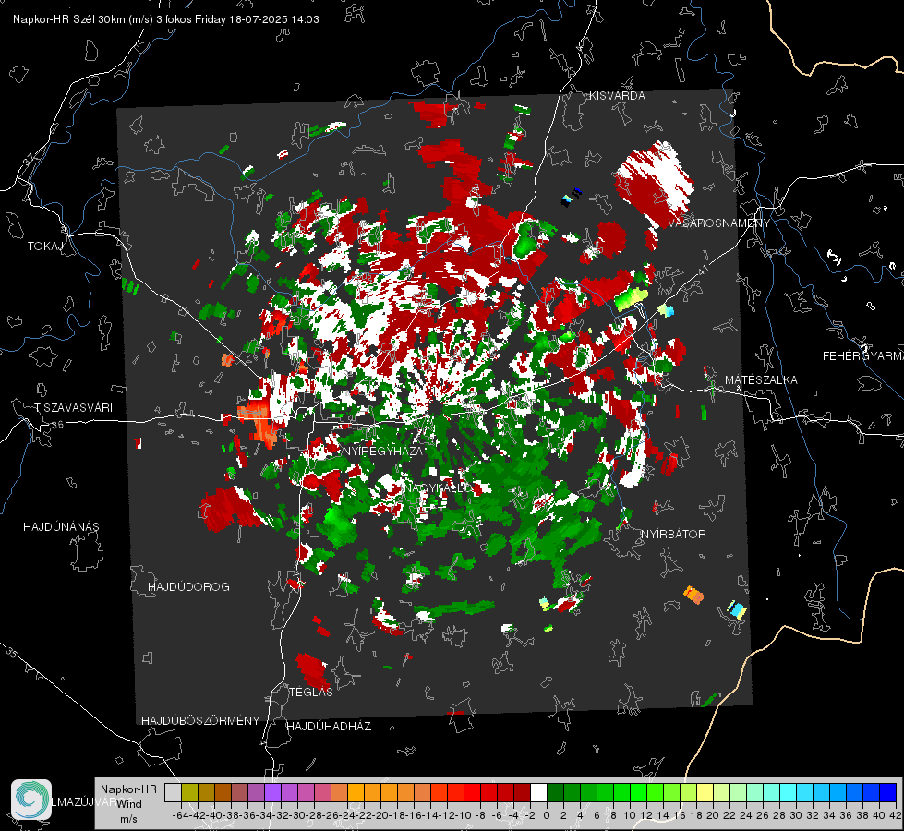Click the 0 value on the legend scale
The width and height of the screenshot is (904, 831).
547,815
